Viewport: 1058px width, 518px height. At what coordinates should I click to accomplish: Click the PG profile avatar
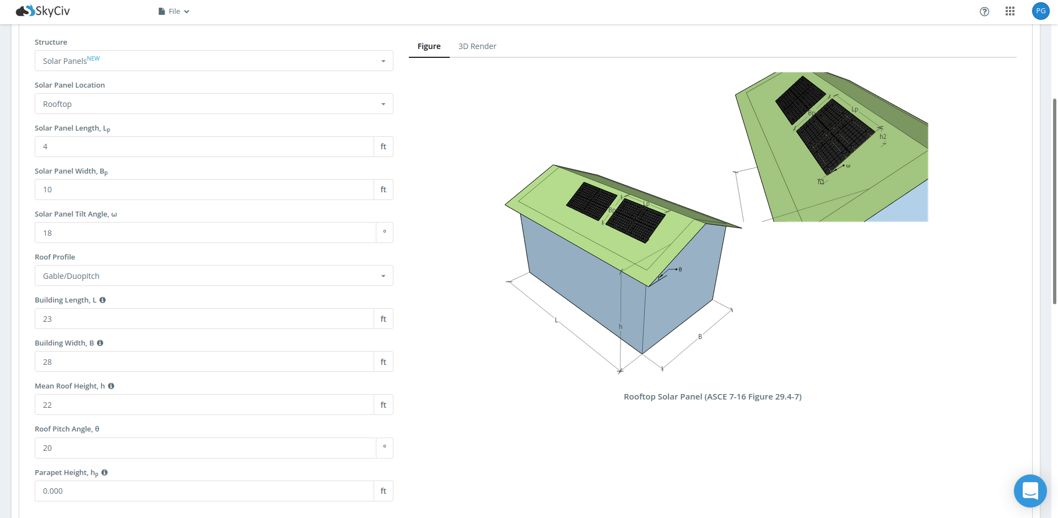1040,10
